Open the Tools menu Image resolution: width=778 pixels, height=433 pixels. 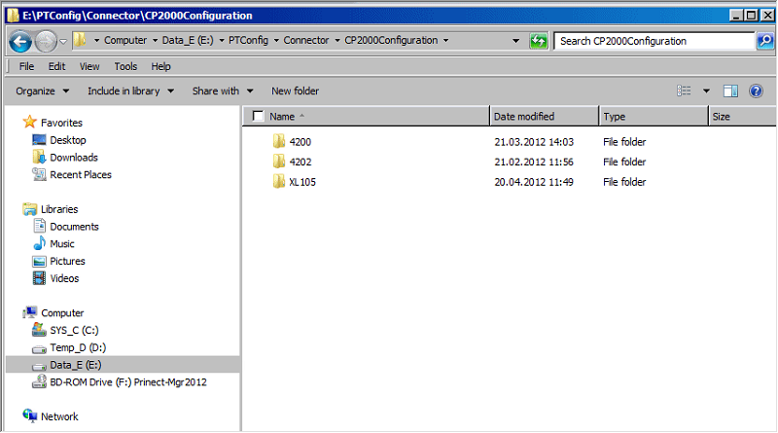pyautogui.click(x=125, y=66)
